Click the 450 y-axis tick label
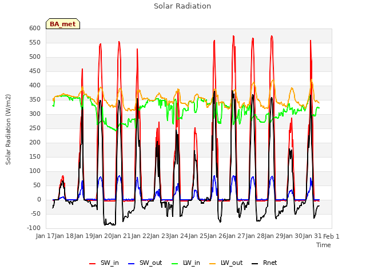 35,71
